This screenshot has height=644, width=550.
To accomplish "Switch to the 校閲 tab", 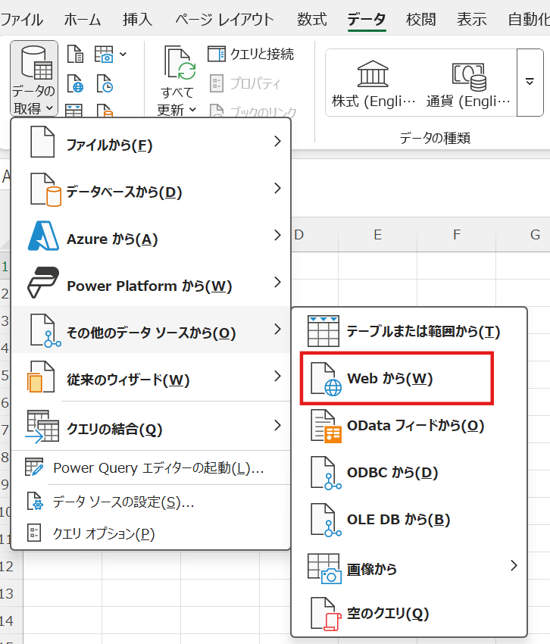I will coord(420,20).
